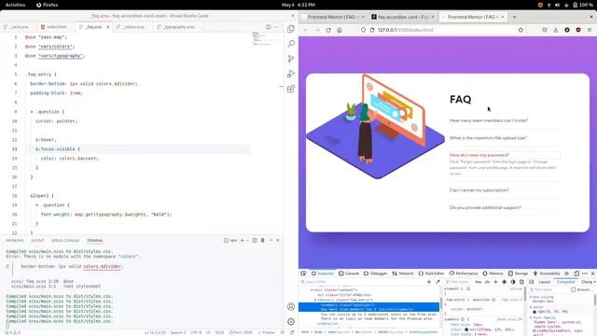Collapse the div.content node in markup view
This screenshot has height=336, width=597.
[312, 290]
